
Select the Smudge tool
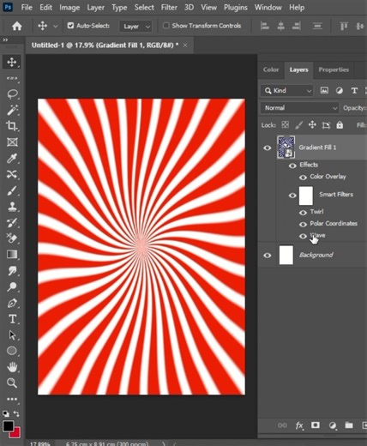(x=12, y=270)
